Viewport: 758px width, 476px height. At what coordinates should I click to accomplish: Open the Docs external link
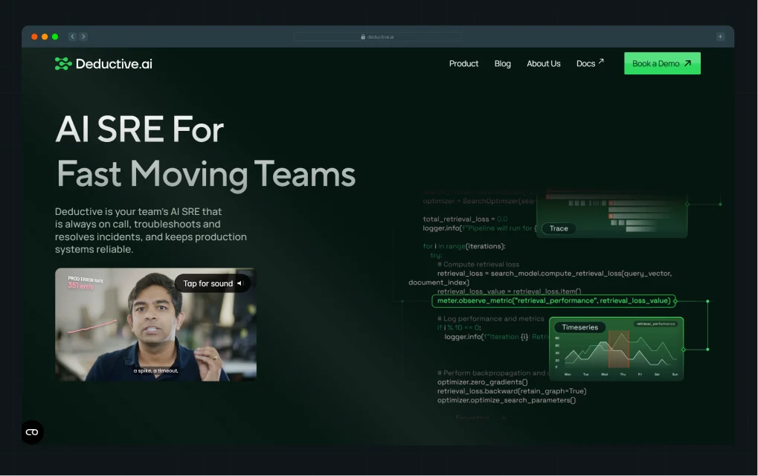590,63
